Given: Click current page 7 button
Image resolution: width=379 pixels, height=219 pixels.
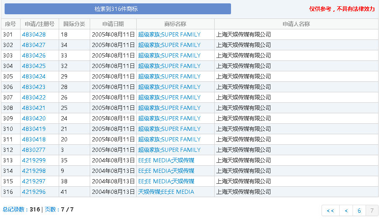Looking at the screenshot, I should pos(371,211).
